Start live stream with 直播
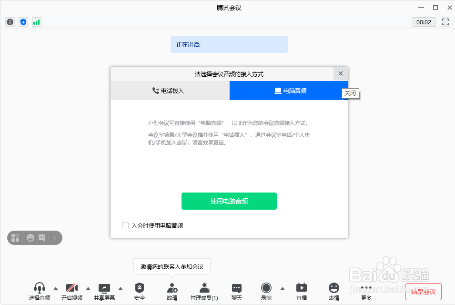This screenshot has height=305, width=455. tap(302, 291)
